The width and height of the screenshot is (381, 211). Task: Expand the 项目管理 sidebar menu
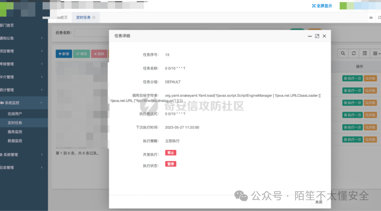24,51
